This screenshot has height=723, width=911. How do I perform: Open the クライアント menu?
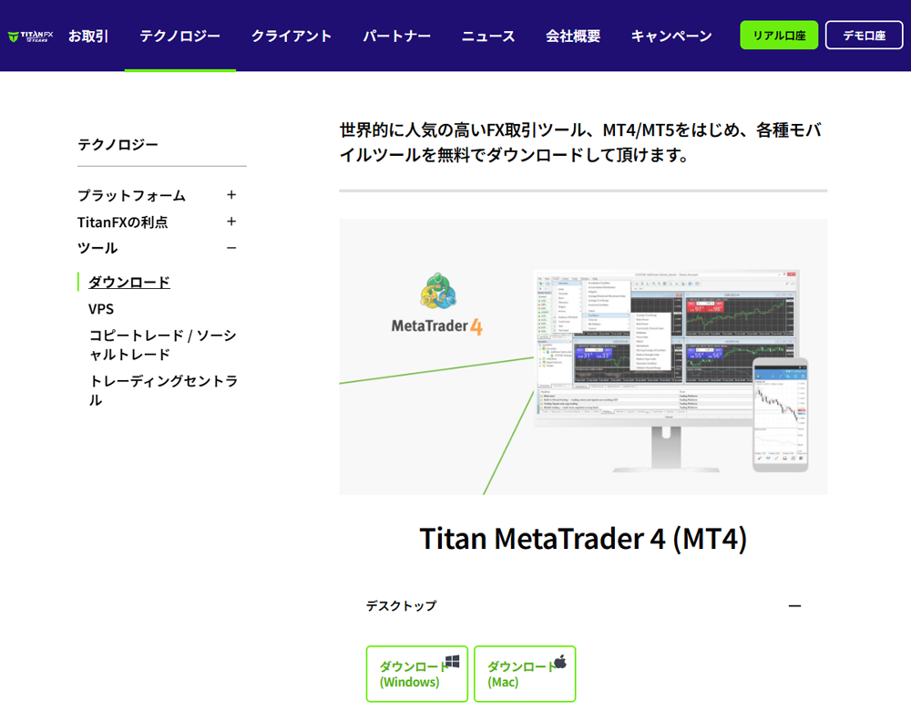[292, 36]
